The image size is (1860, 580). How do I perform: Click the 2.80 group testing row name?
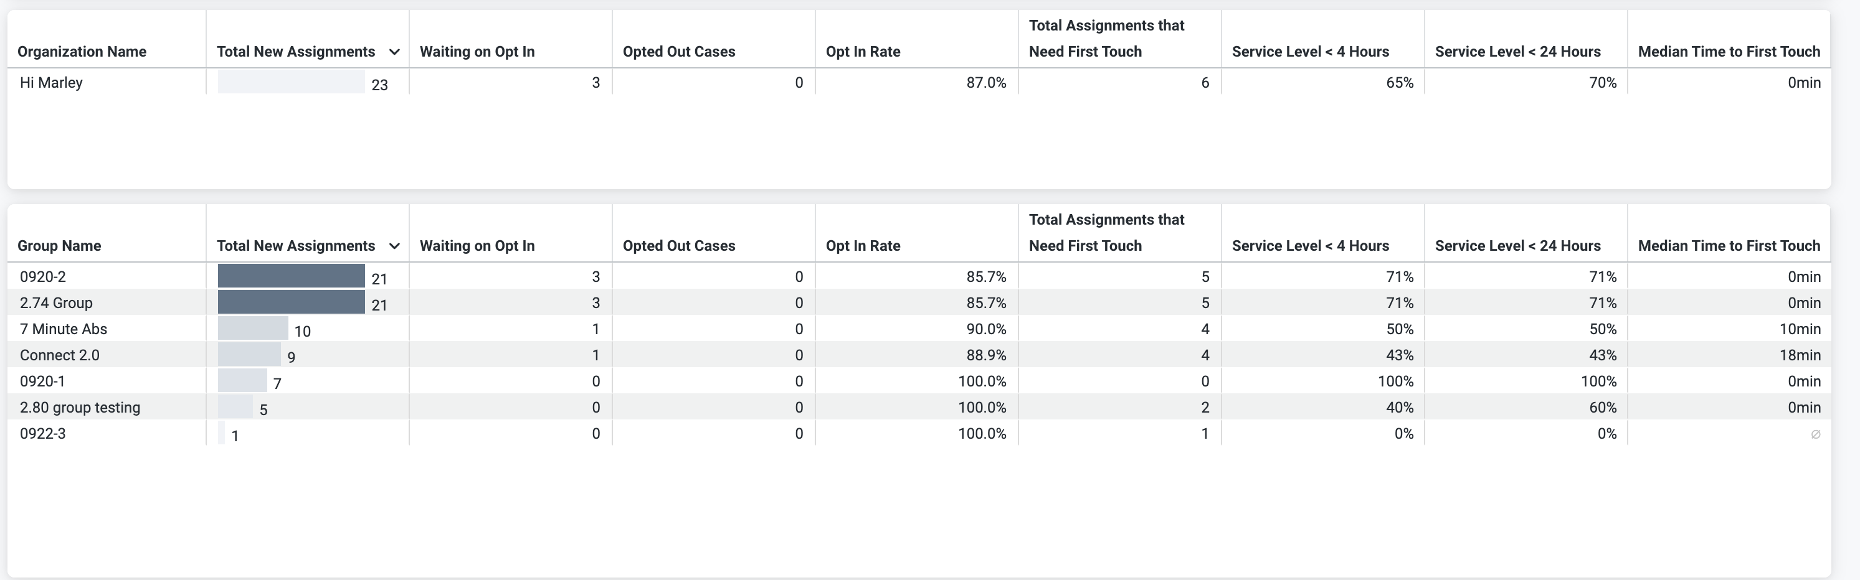click(80, 408)
